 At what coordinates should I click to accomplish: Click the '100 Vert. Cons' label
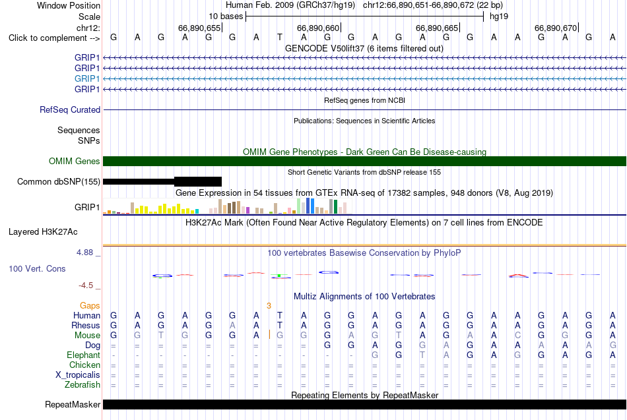(37, 268)
